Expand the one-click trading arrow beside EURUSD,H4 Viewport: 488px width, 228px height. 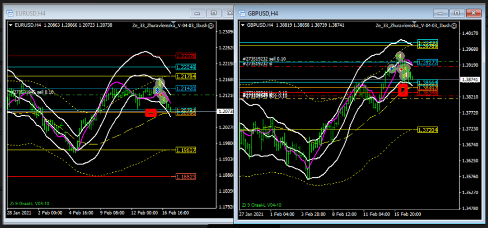pyautogui.click(x=10, y=25)
